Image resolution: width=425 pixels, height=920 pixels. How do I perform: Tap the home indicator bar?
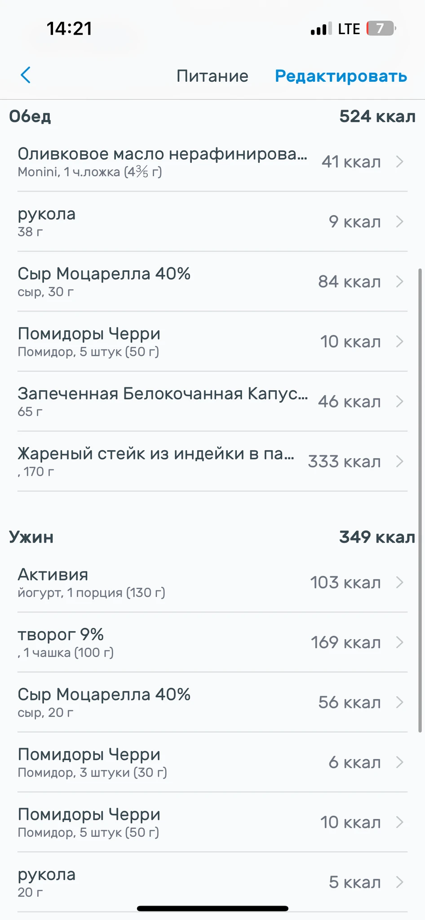[x=212, y=908]
